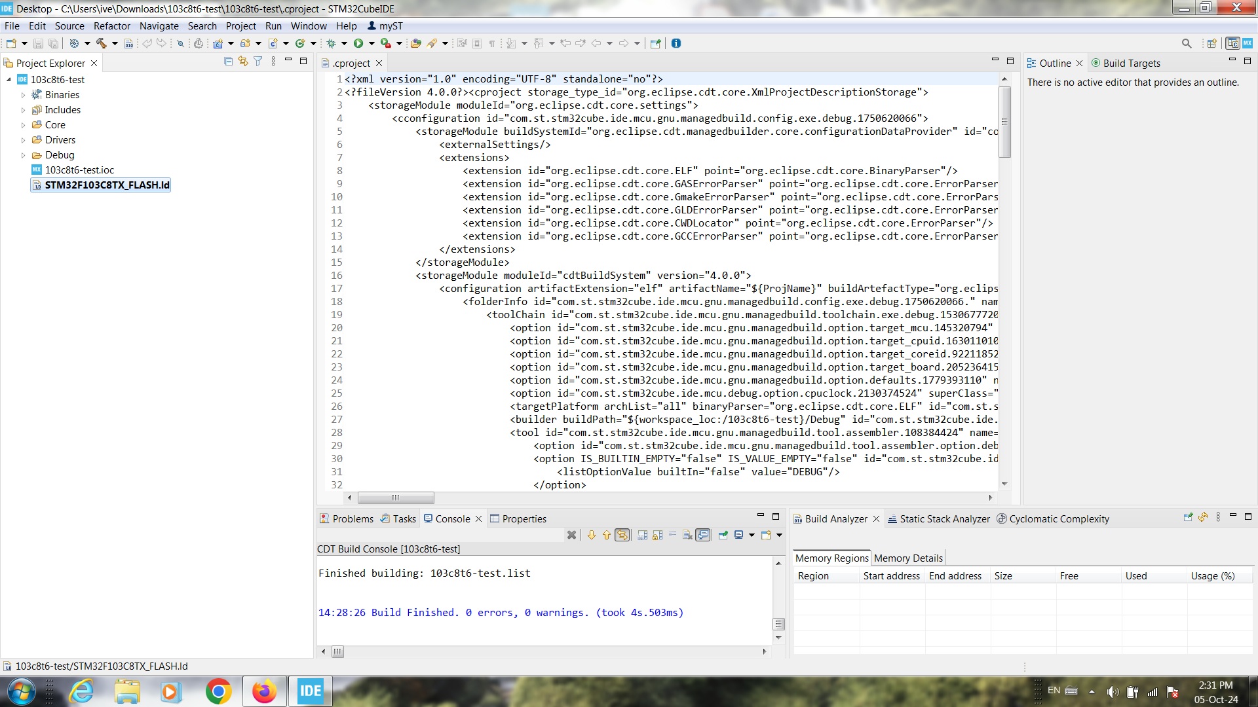The image size is (1258, 707).
Task: Click console scroll-down arrow icon
Action: pyautogui.click(x=591, y=535)
